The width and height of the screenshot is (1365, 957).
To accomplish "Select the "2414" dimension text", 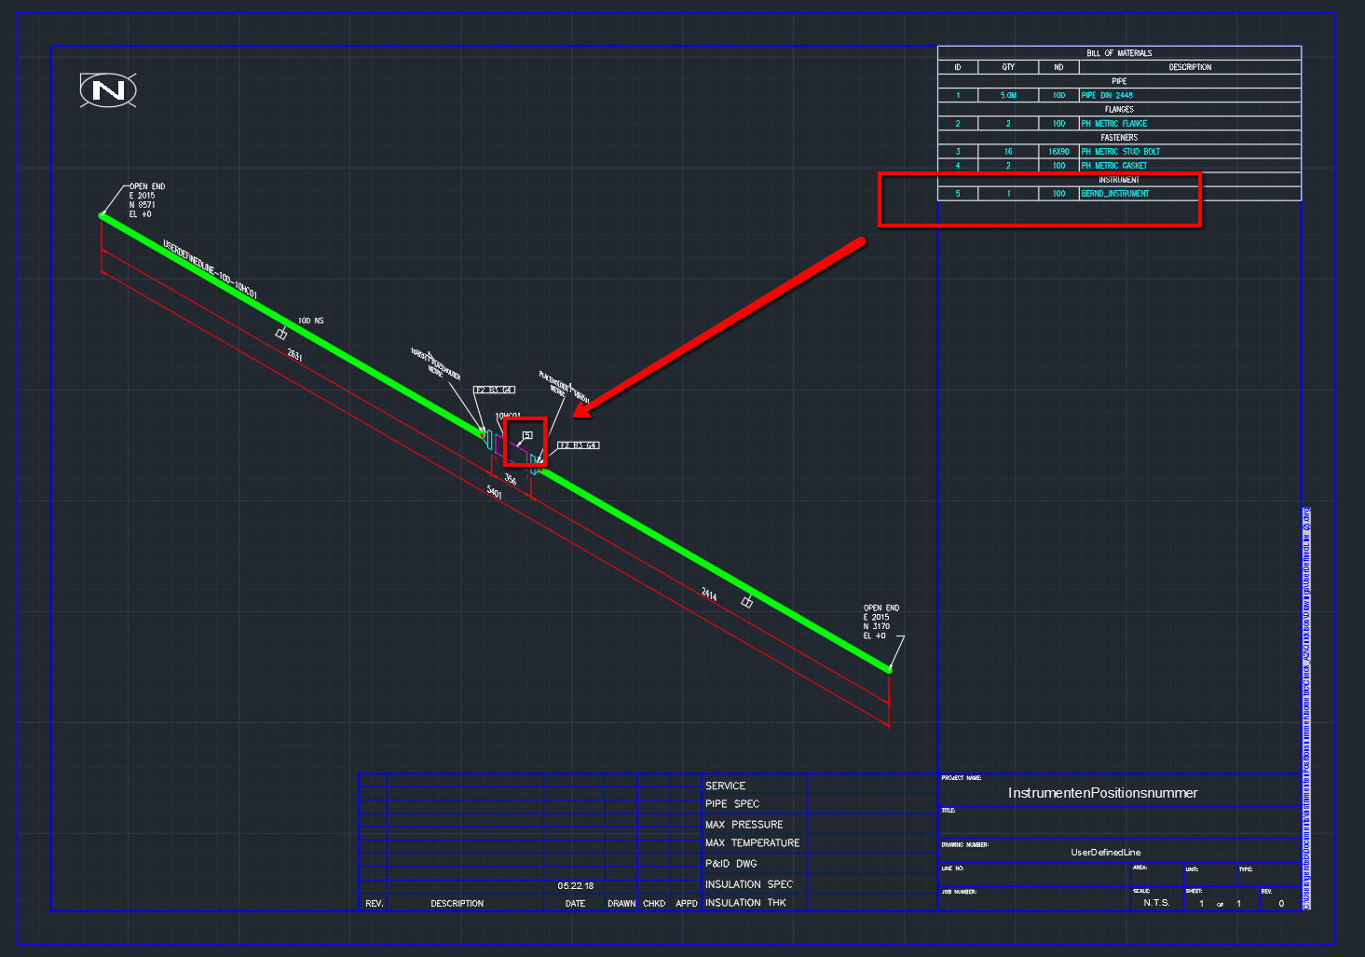I will pyautogui.click(x=709, y=594).
